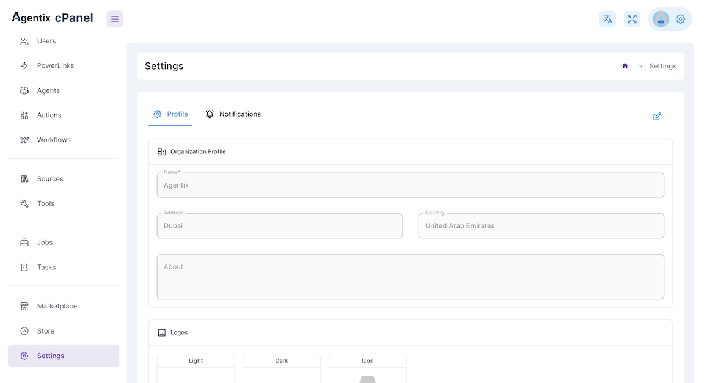Click the Sources books icon
Viewport: 704px width, 383px height.
point(24,179)
